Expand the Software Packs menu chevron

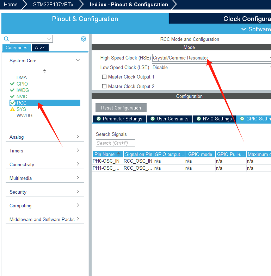pos(244,29)
